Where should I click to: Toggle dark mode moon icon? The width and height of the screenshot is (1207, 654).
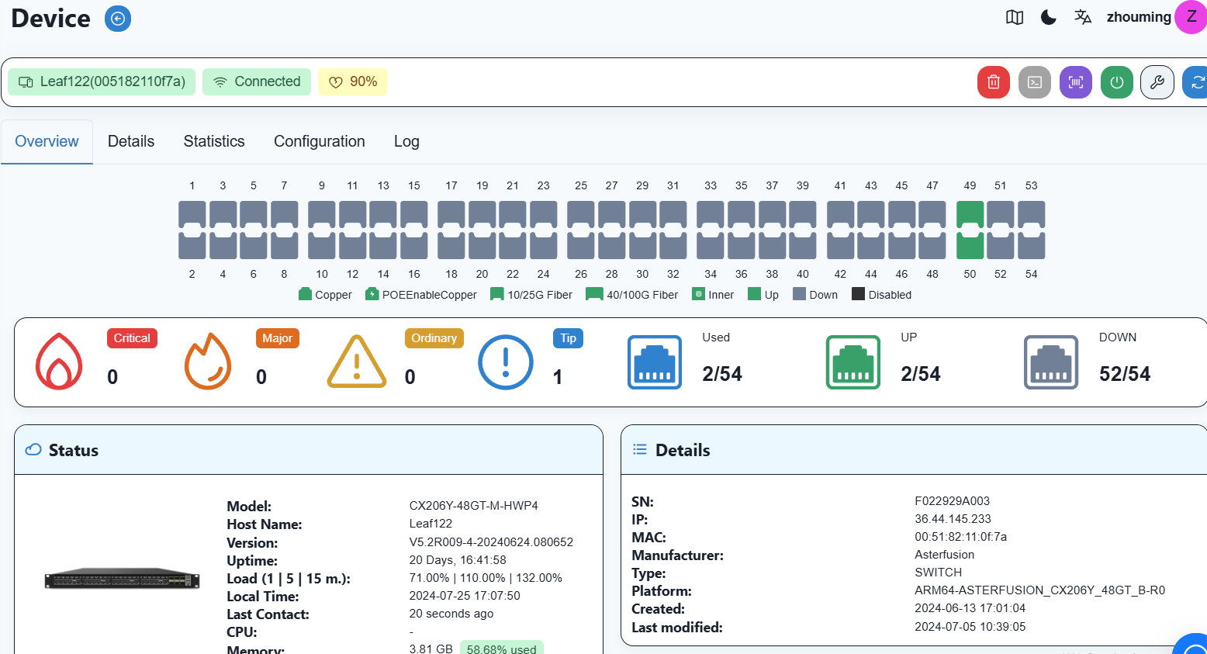tap(1049, 17)
